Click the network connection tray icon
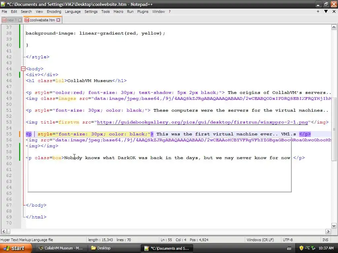Screen dimensions: 338x253 coord(307,248)
